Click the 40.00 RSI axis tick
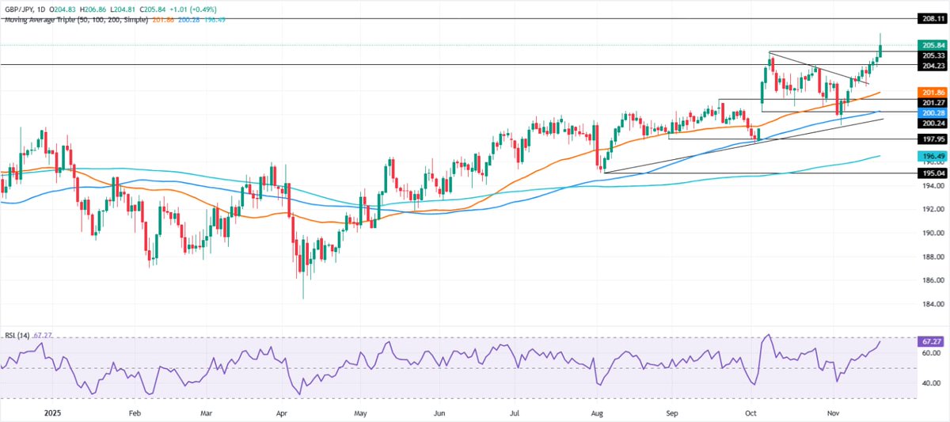The width and height of the screenshot is (950, 422). [x=932, y=383]
